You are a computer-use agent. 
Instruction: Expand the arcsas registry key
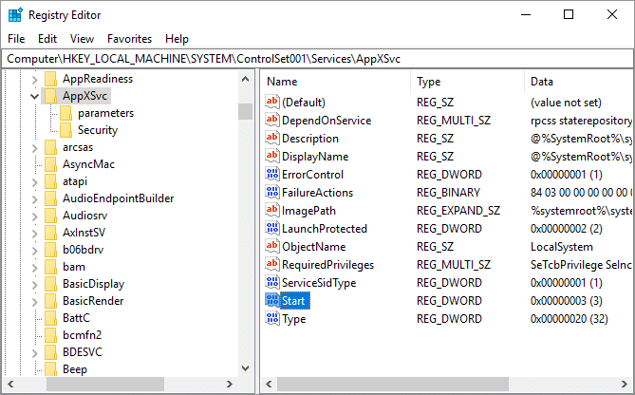coord(35,147)
